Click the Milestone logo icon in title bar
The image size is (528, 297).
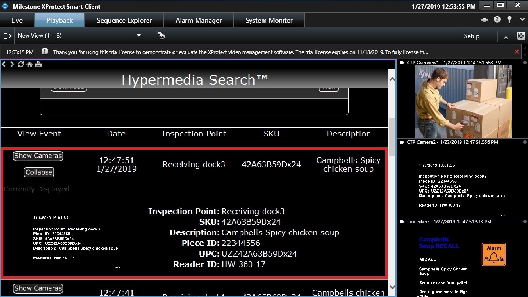5,6
